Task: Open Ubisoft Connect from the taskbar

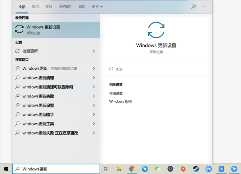Action: pyautogui.click(x=209, y=169)
